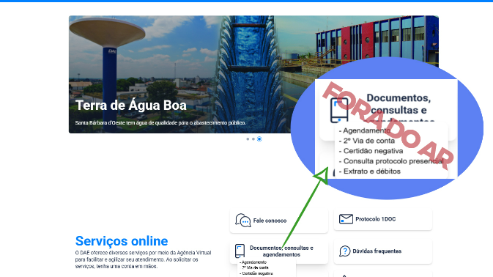Open the Dúvidas frequentes card

(382, 251)
